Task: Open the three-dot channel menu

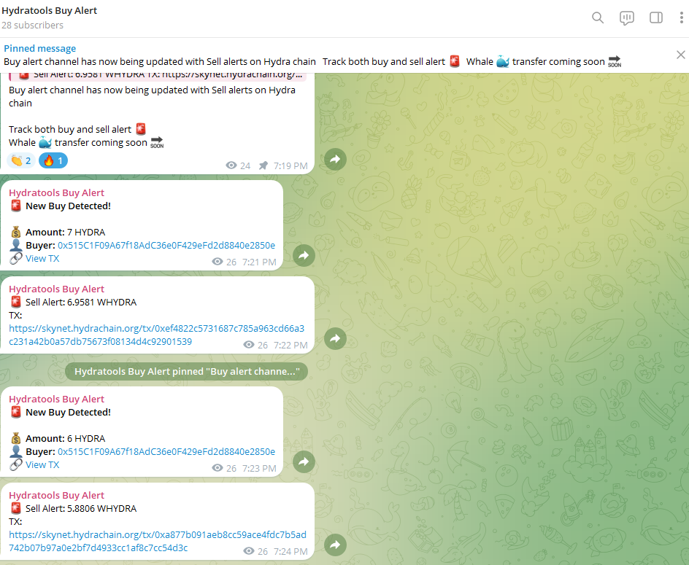Action: [682, 17]
